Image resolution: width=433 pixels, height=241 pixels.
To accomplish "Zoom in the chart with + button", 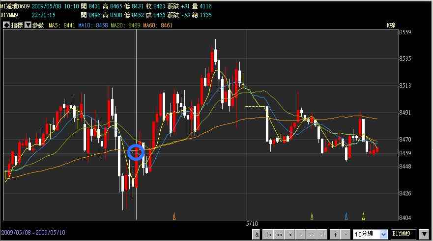I will (335, 235).
